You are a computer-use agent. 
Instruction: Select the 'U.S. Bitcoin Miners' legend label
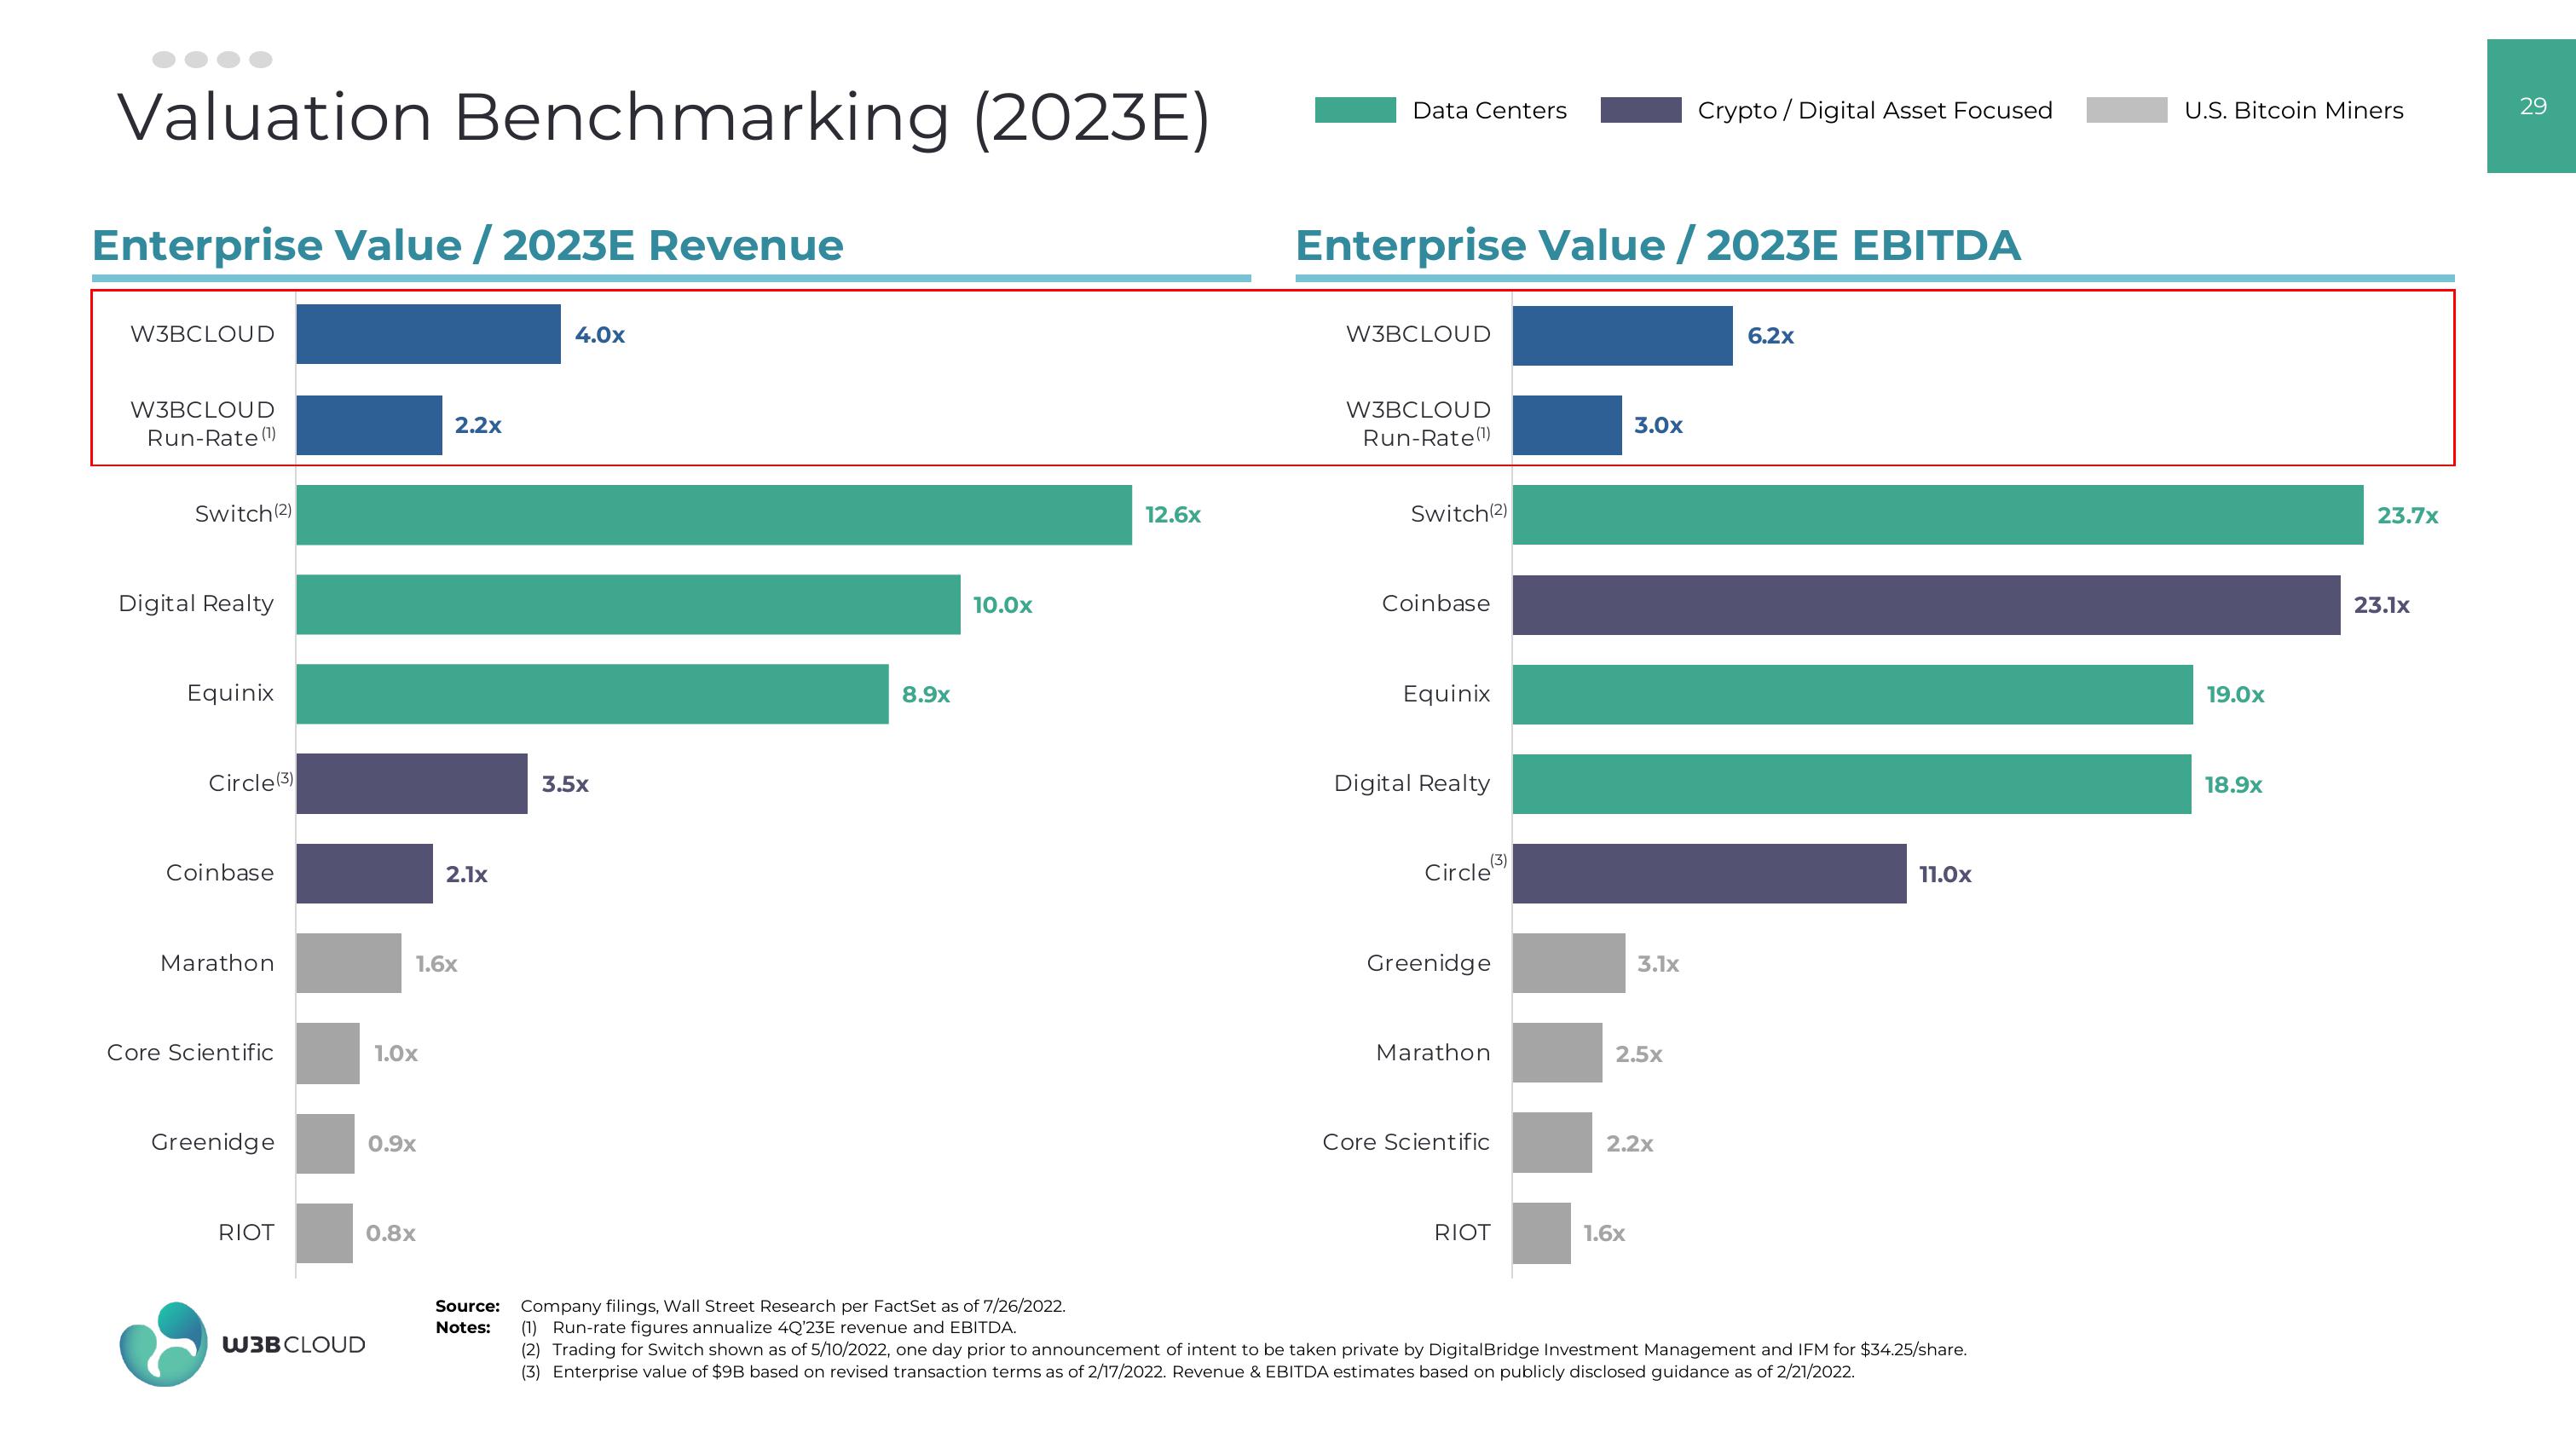2293,110
